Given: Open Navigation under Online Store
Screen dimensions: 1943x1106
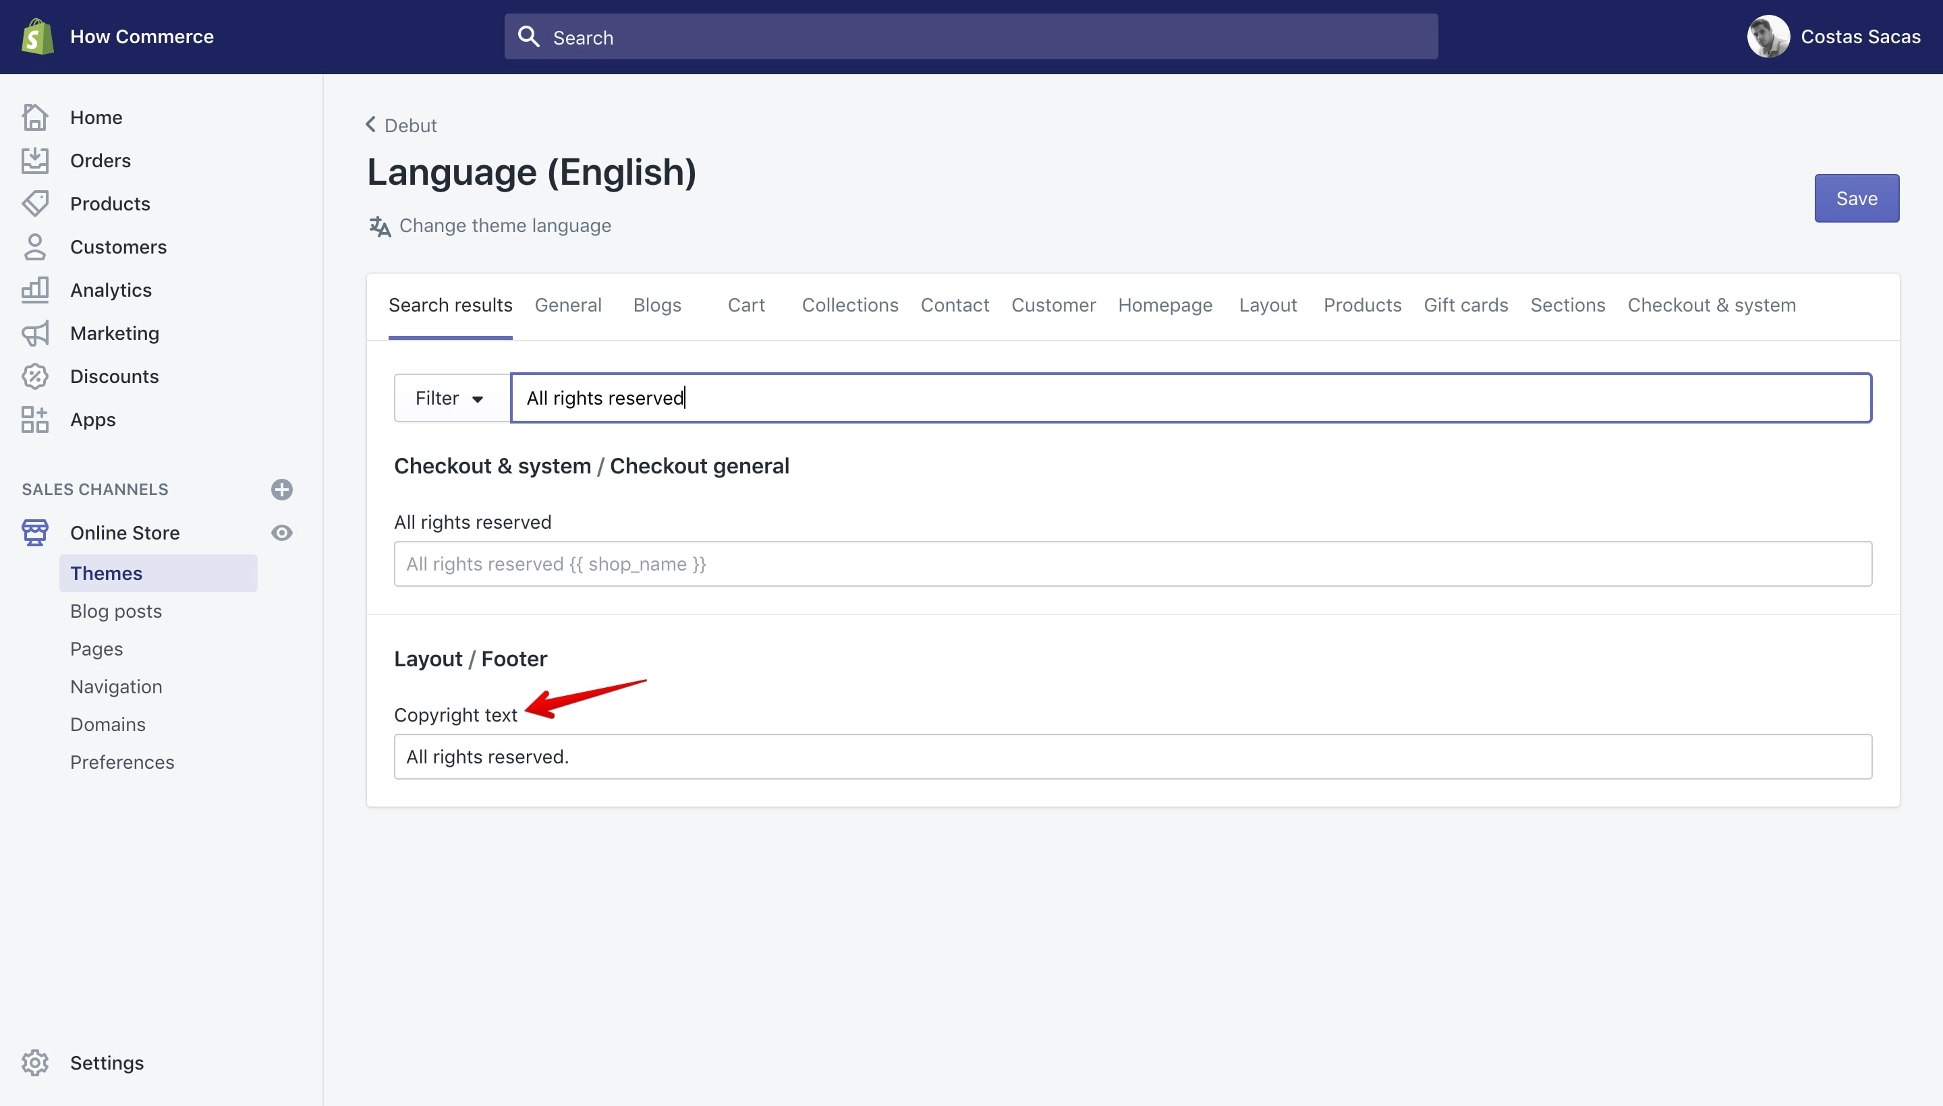Looking at the screenshot, I should (116, 687).
